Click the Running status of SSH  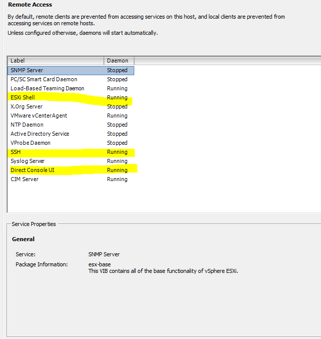[117, 152]
